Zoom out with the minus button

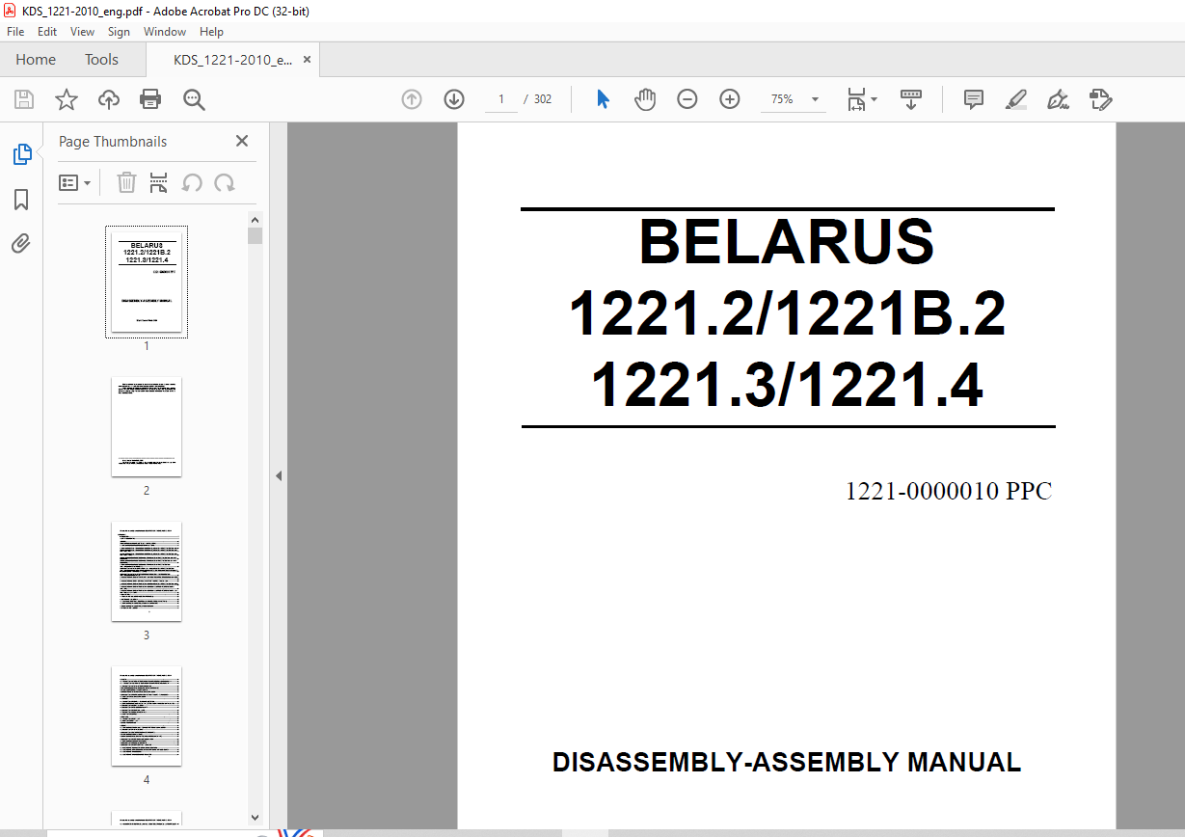(x=687, y=99)
